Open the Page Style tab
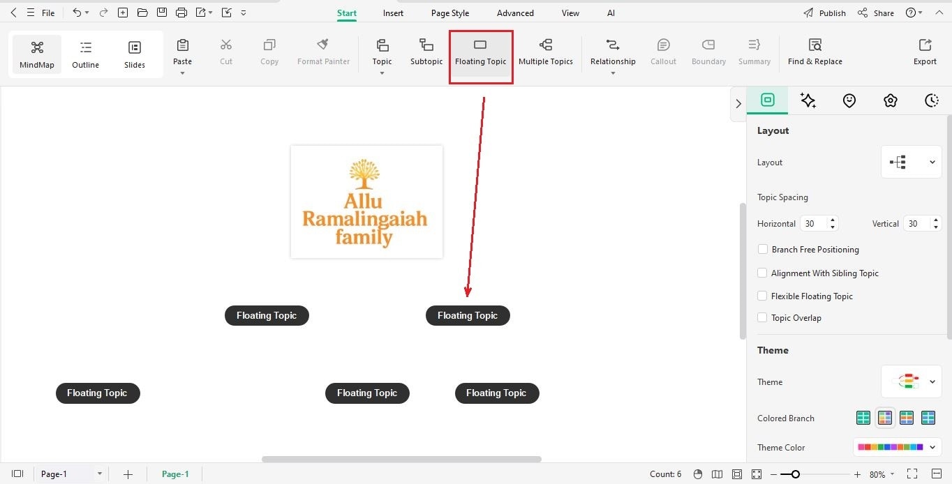Screen dimensions: 952x484 click(450, 13)
